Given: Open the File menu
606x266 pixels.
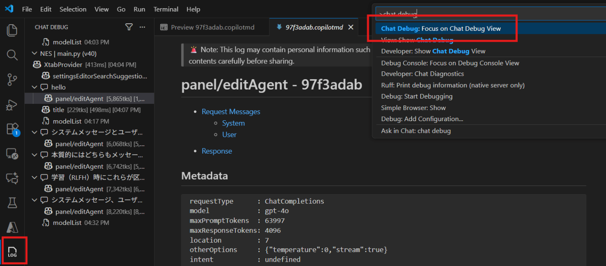Looking at the screenshot, I should [27, 9].
